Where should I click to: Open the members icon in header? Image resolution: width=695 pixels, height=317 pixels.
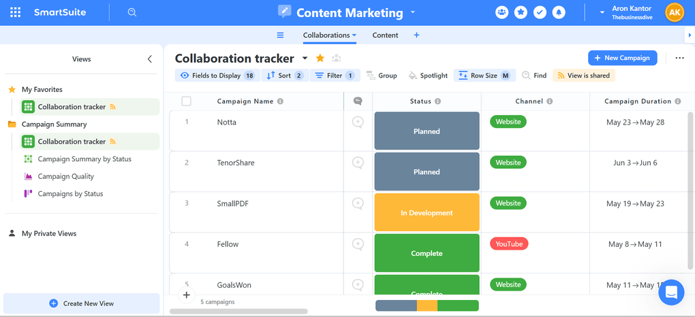[x=501, y=12]
